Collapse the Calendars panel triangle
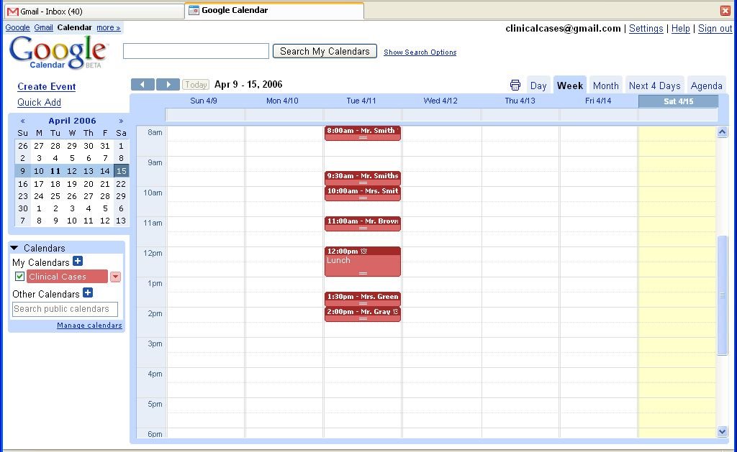The width and height of the screenshot is (737, 452). coord(14,248)
